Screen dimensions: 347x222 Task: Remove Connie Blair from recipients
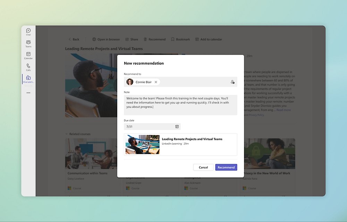pos(156,82)
